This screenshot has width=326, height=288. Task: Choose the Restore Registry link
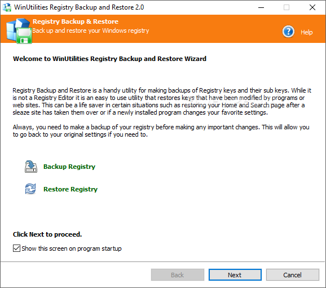[71, 189]
